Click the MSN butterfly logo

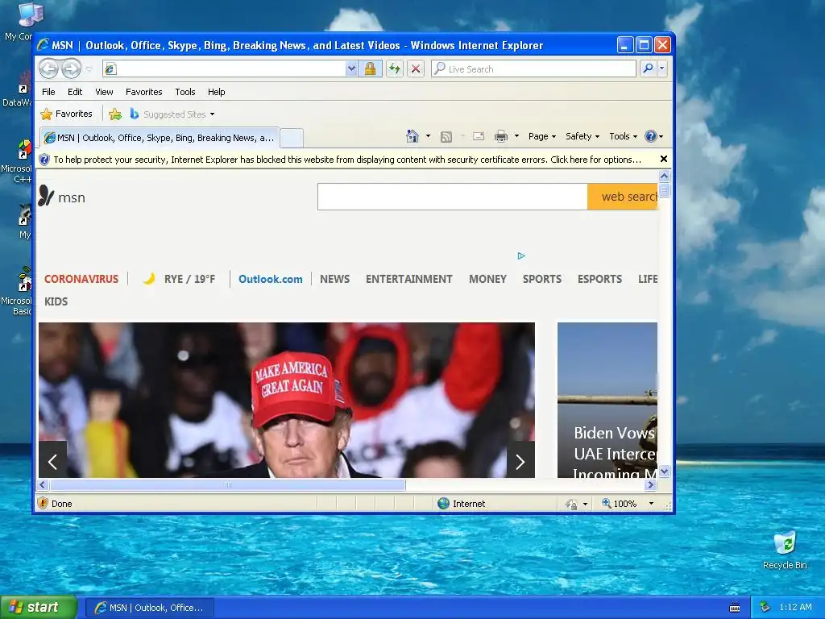(46, 197)
